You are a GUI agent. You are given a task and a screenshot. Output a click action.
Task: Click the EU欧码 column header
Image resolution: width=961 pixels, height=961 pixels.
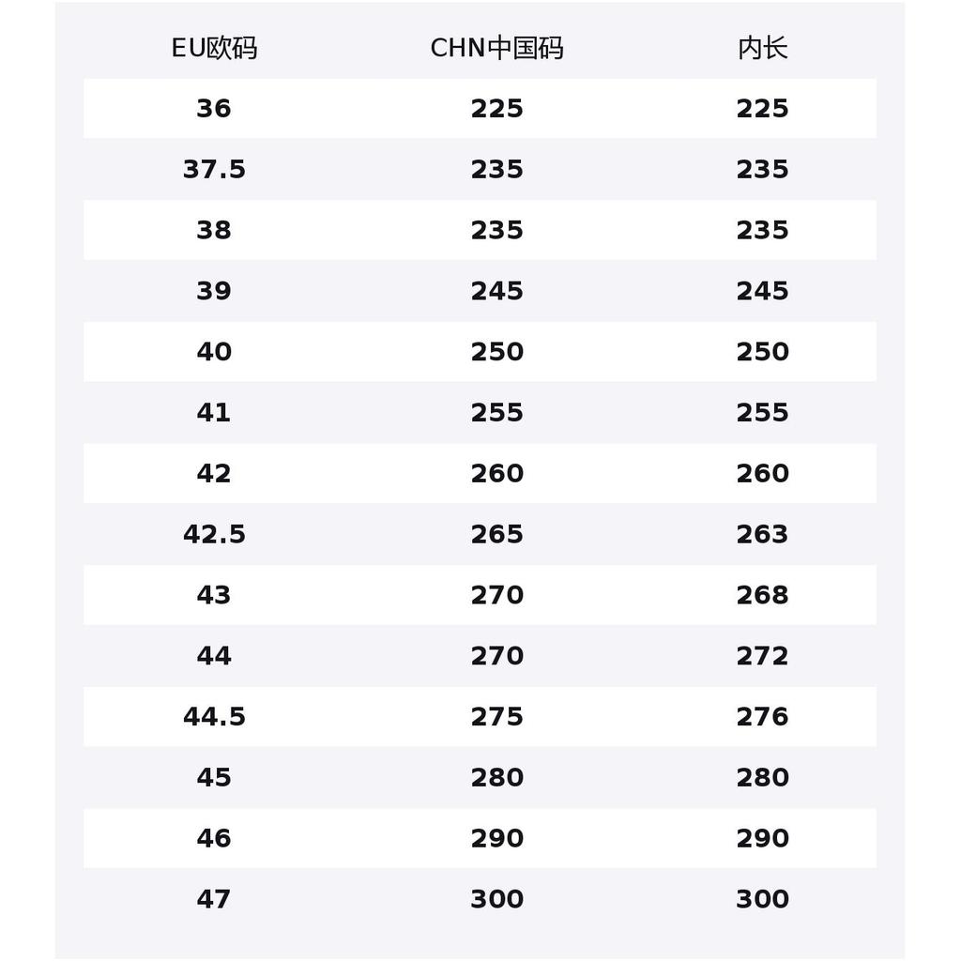pos(214,48)
